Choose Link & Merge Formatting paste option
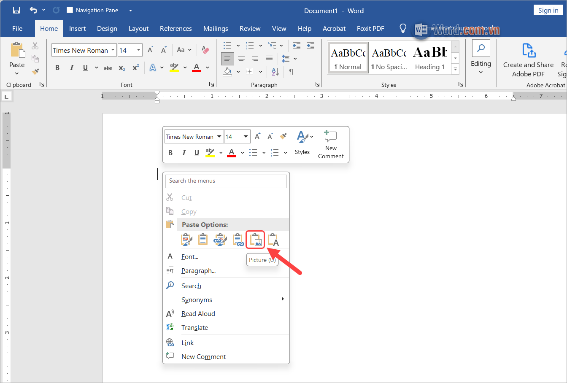Screen dimensions: 567x383 [238, 240]
